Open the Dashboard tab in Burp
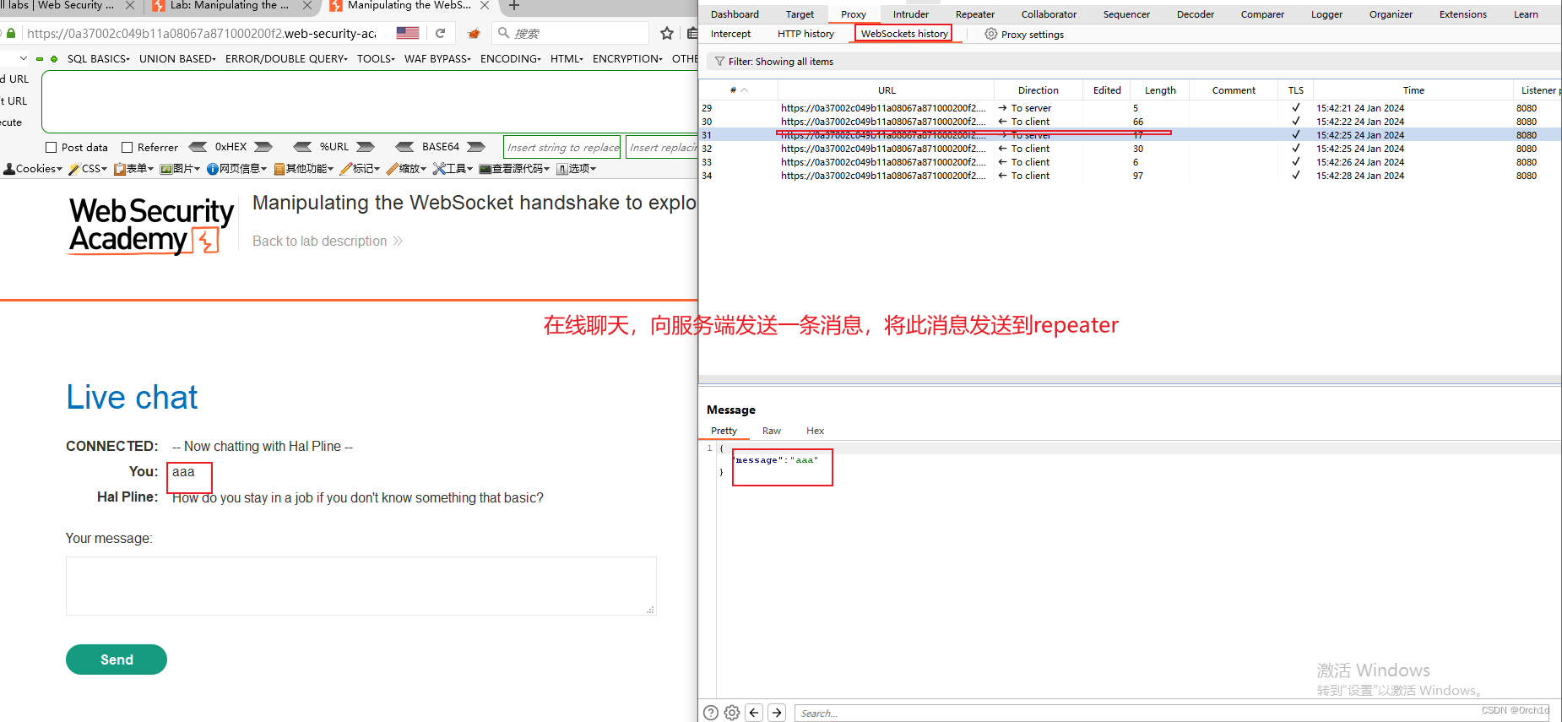The height and width of the screenshot is (722, 1562). 735,14
